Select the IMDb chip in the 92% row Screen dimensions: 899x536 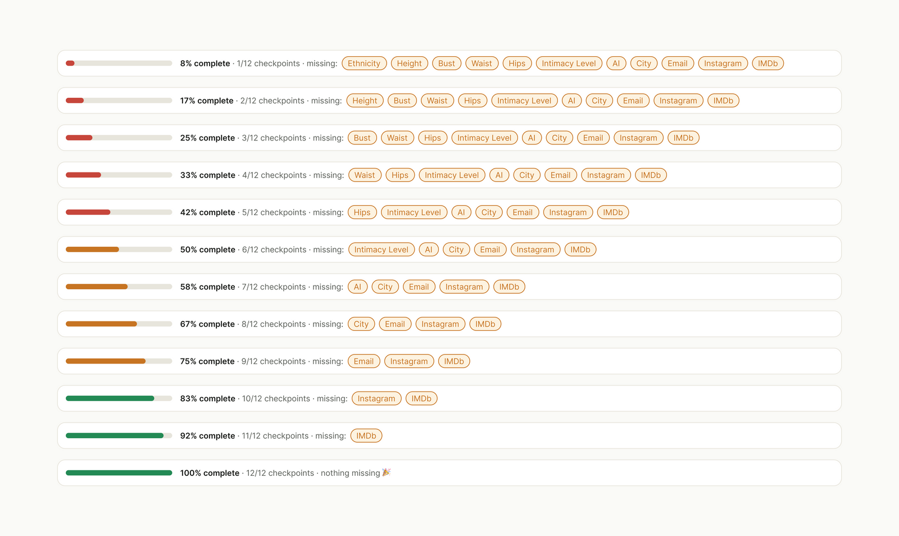pyautogui.click(x=366, y=436)
